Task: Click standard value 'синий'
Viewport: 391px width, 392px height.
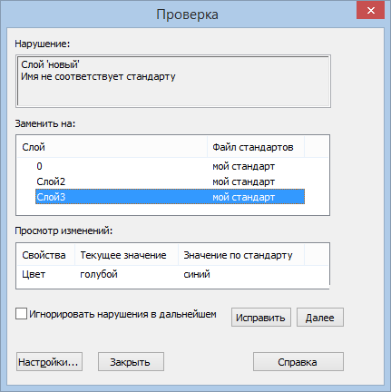Action: (x=197, y=274)
